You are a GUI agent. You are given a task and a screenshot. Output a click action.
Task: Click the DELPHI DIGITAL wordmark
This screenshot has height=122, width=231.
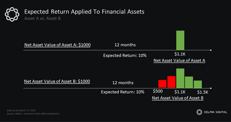(215, 112)
